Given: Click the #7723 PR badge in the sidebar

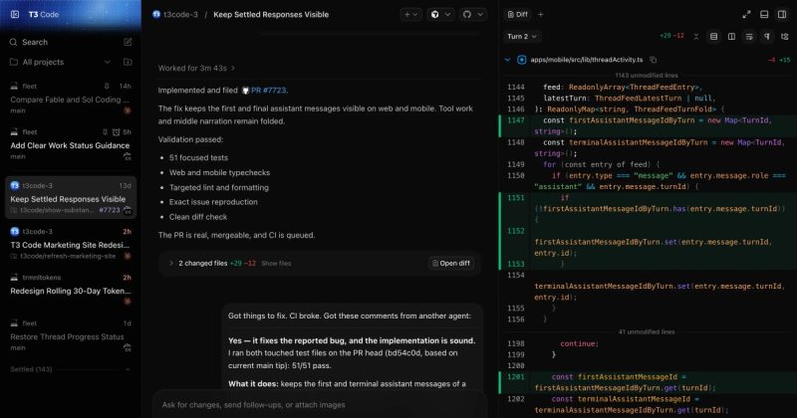Looking at the screenshot, I should pos(110,210).
